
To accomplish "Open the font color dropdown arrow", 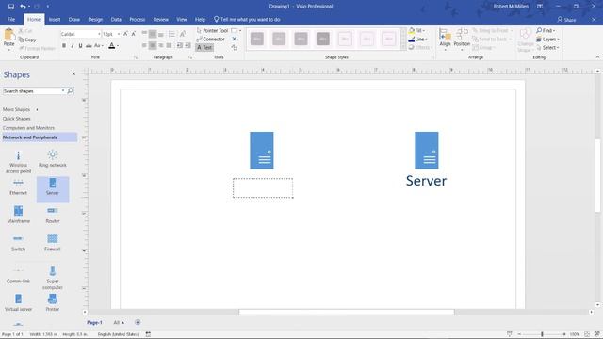I will coord(118,46).
